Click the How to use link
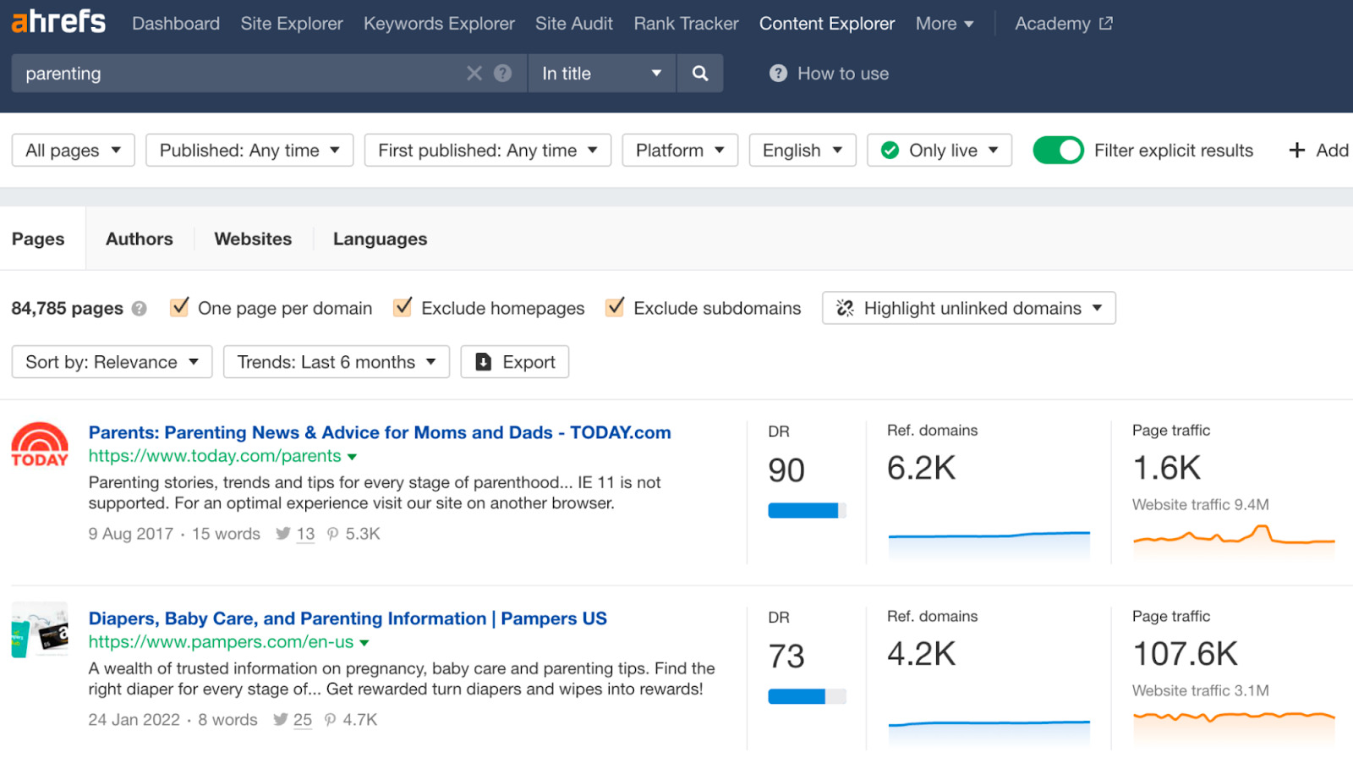The height and width of the screenshot is (758, 1353). tap(843, 74)
